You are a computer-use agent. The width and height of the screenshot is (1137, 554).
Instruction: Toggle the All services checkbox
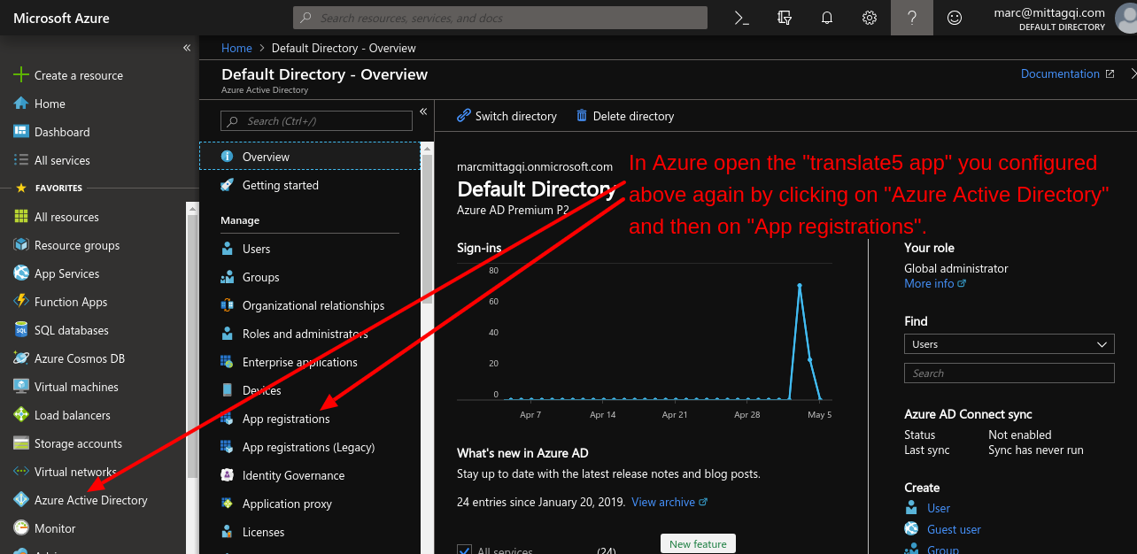pyautogui.click(x=464, y=550)
